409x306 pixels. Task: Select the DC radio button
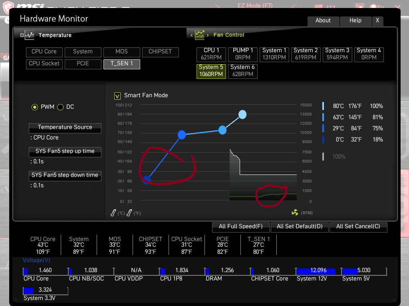[60, 107]
